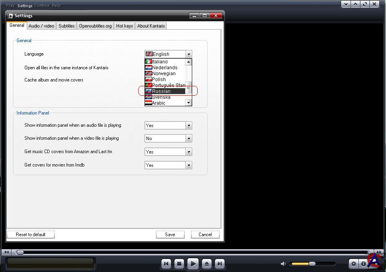Click the volume slider handle
The height and width of the screenshot is (272, 386).
coord(312,264)
